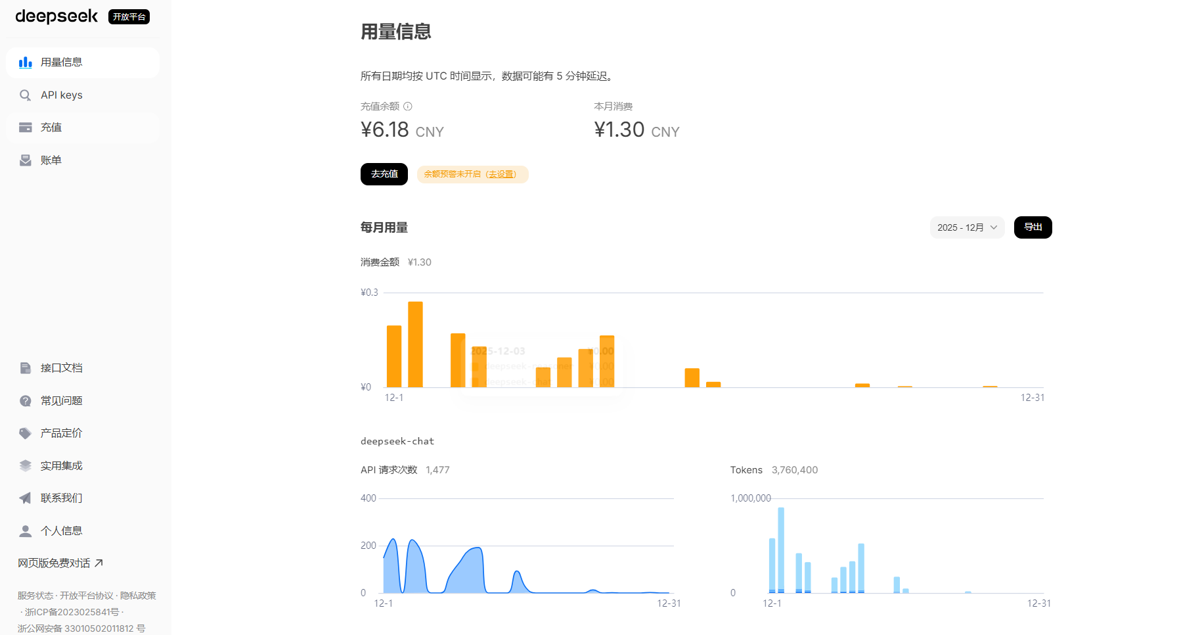Open the 开放平台协议 footer link
The image size is (1181, 635).
coord(87,596)
